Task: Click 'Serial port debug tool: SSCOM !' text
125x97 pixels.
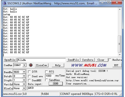Action: pyautogui.click(x=87, y=71)
